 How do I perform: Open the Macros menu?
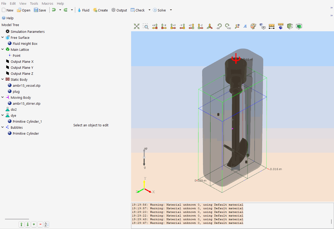click(x=48, y=3)
